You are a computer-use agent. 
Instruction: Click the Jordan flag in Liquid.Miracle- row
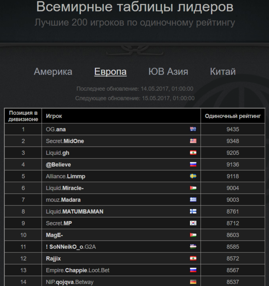193,188
